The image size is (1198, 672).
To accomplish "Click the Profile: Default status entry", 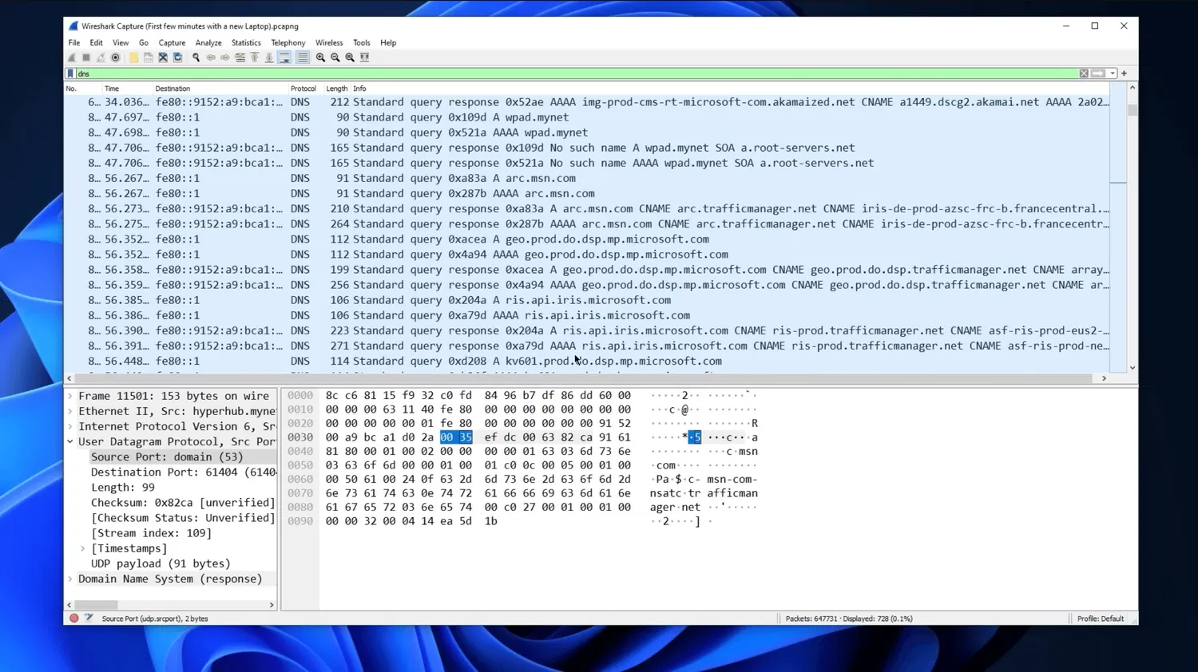I will pos(1100,619).
